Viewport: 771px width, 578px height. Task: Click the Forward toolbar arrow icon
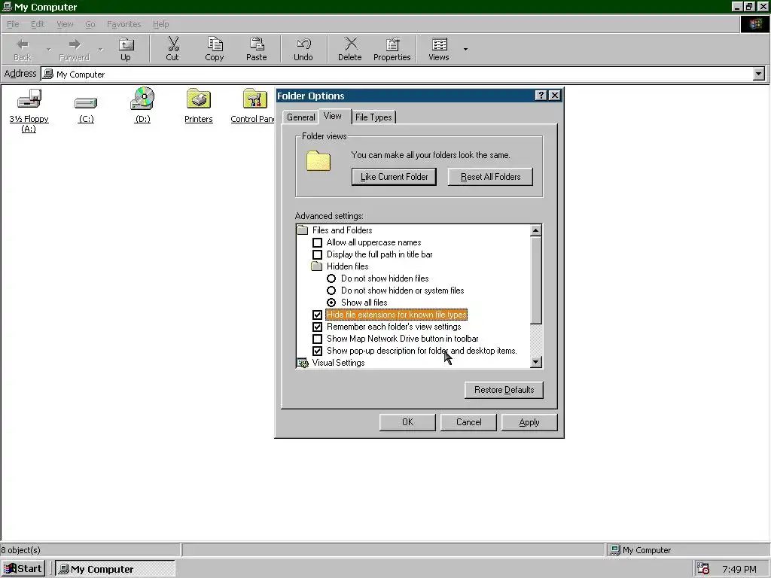tap(75, 44)
